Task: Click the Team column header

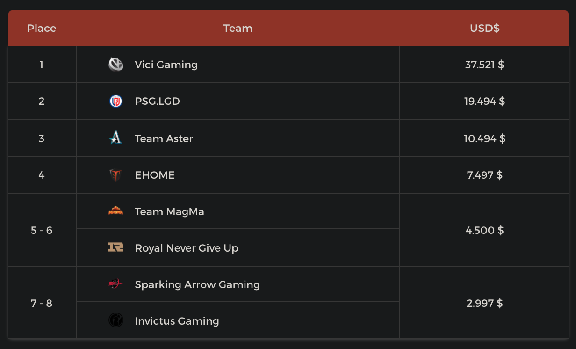Action: point(238,28)
